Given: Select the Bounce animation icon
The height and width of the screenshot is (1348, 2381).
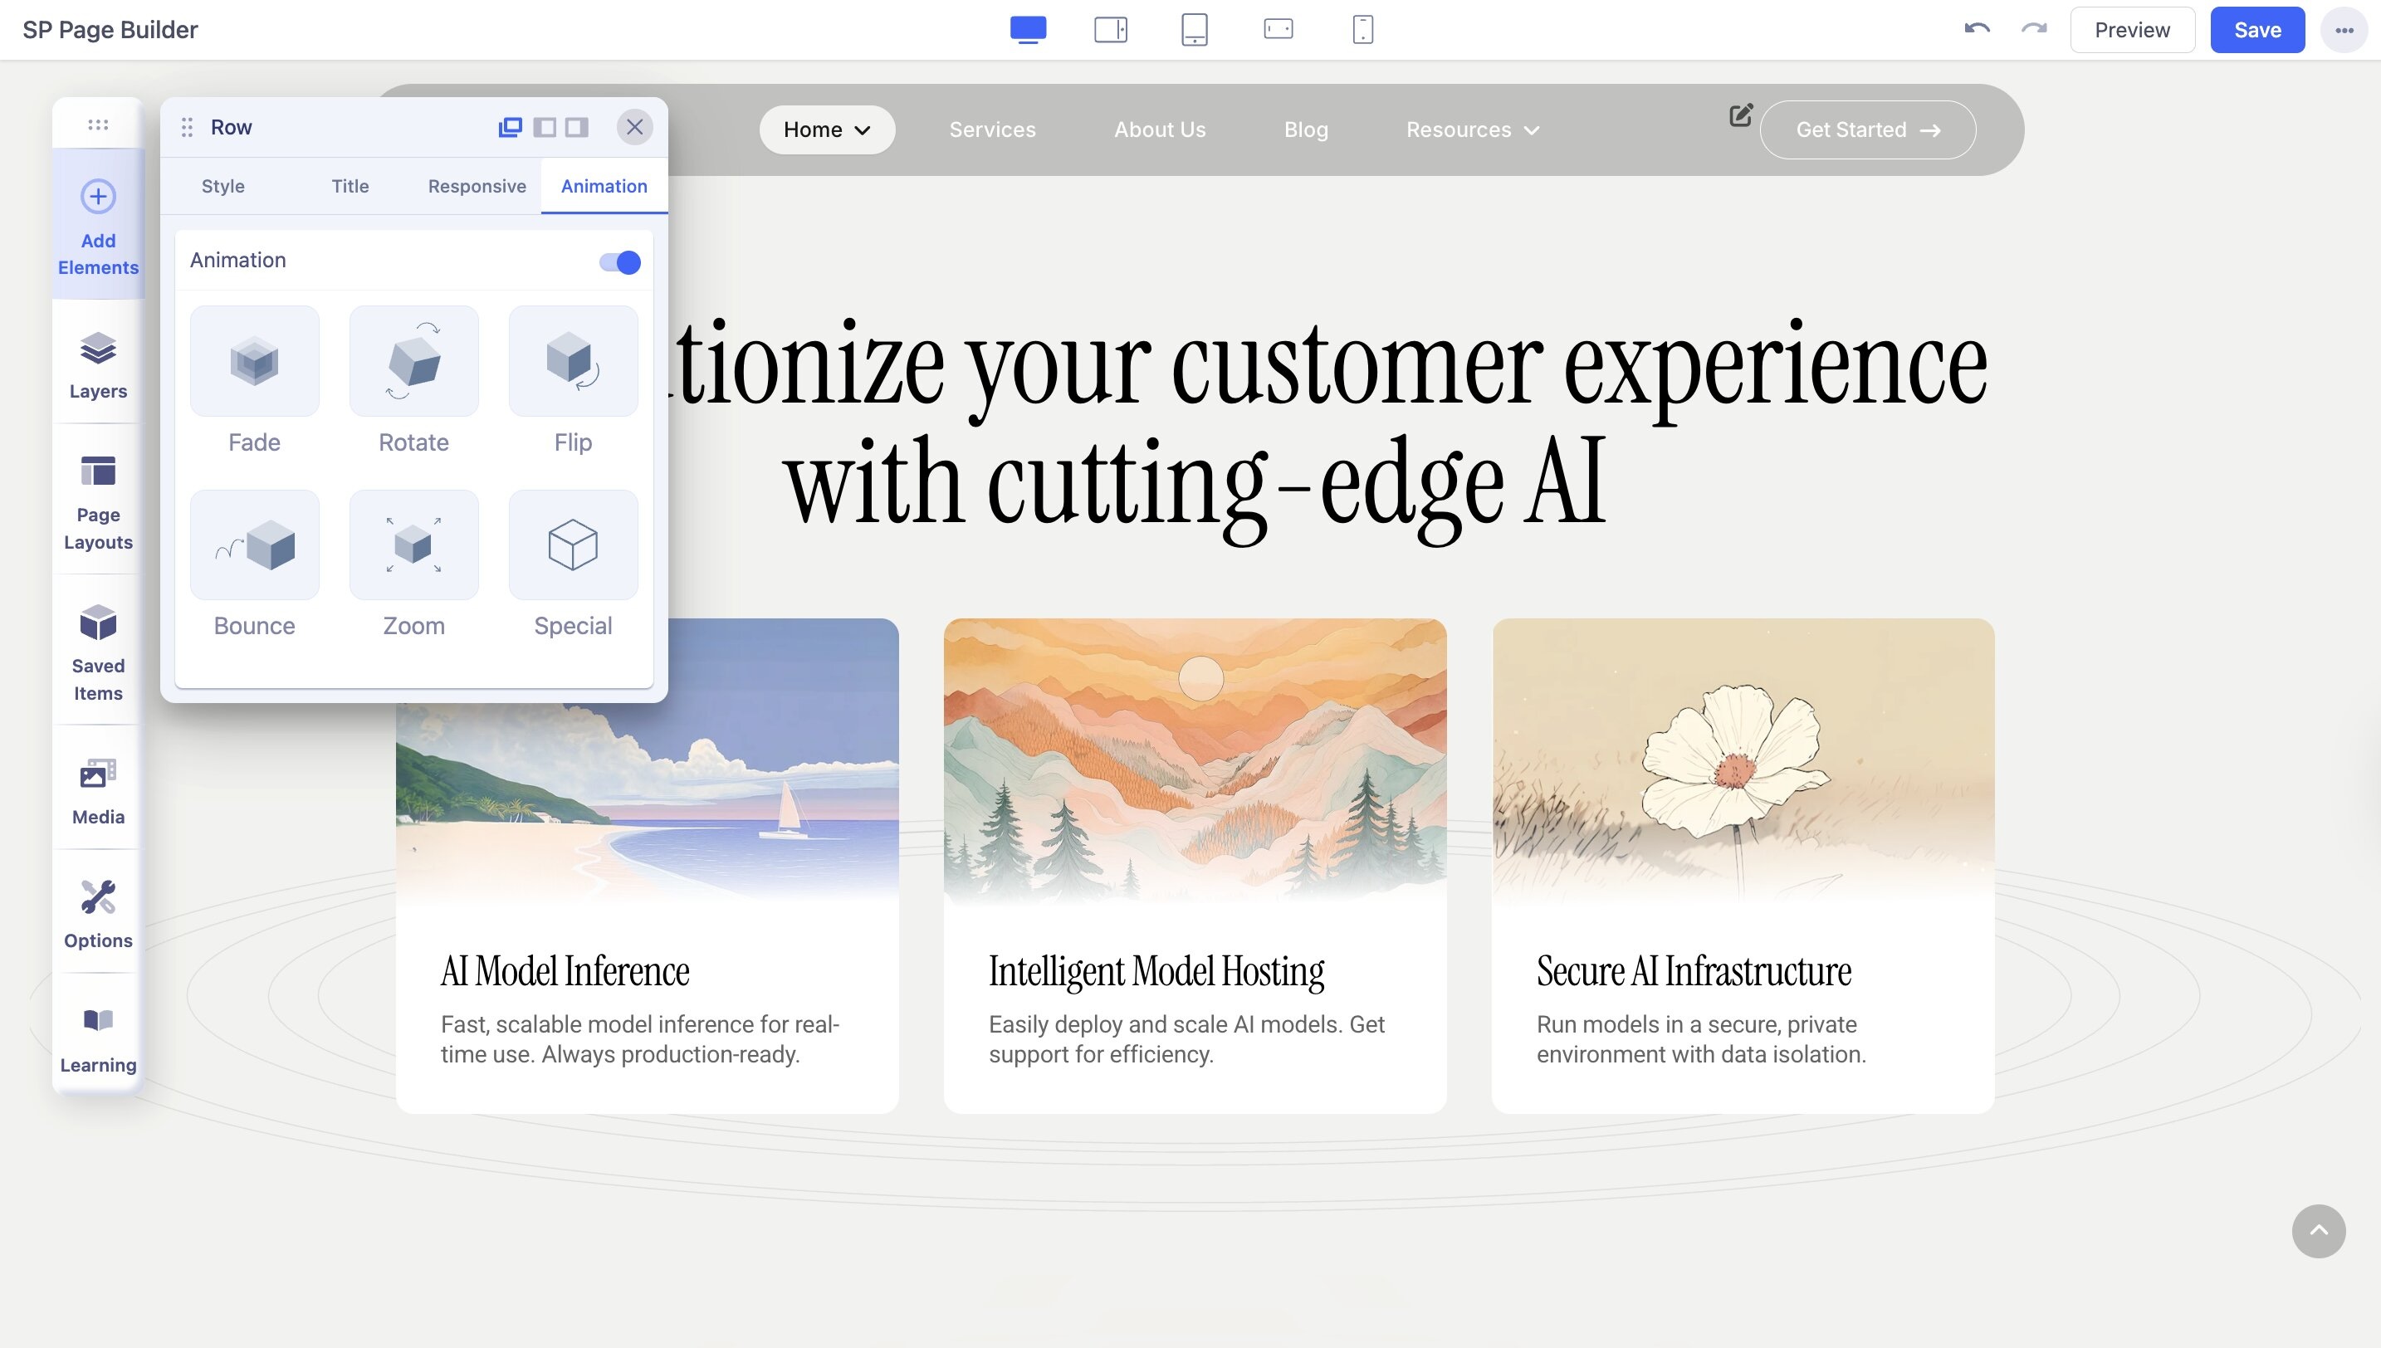Looking at the screenshot, I should pos(255,545).
